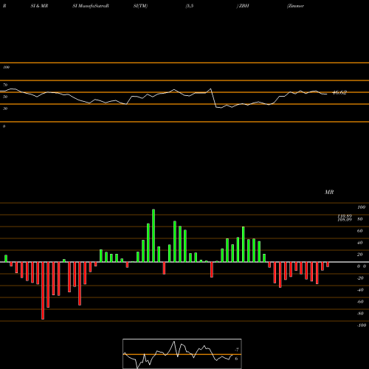Click the 'SI & MR' header text

pos(39,6)
